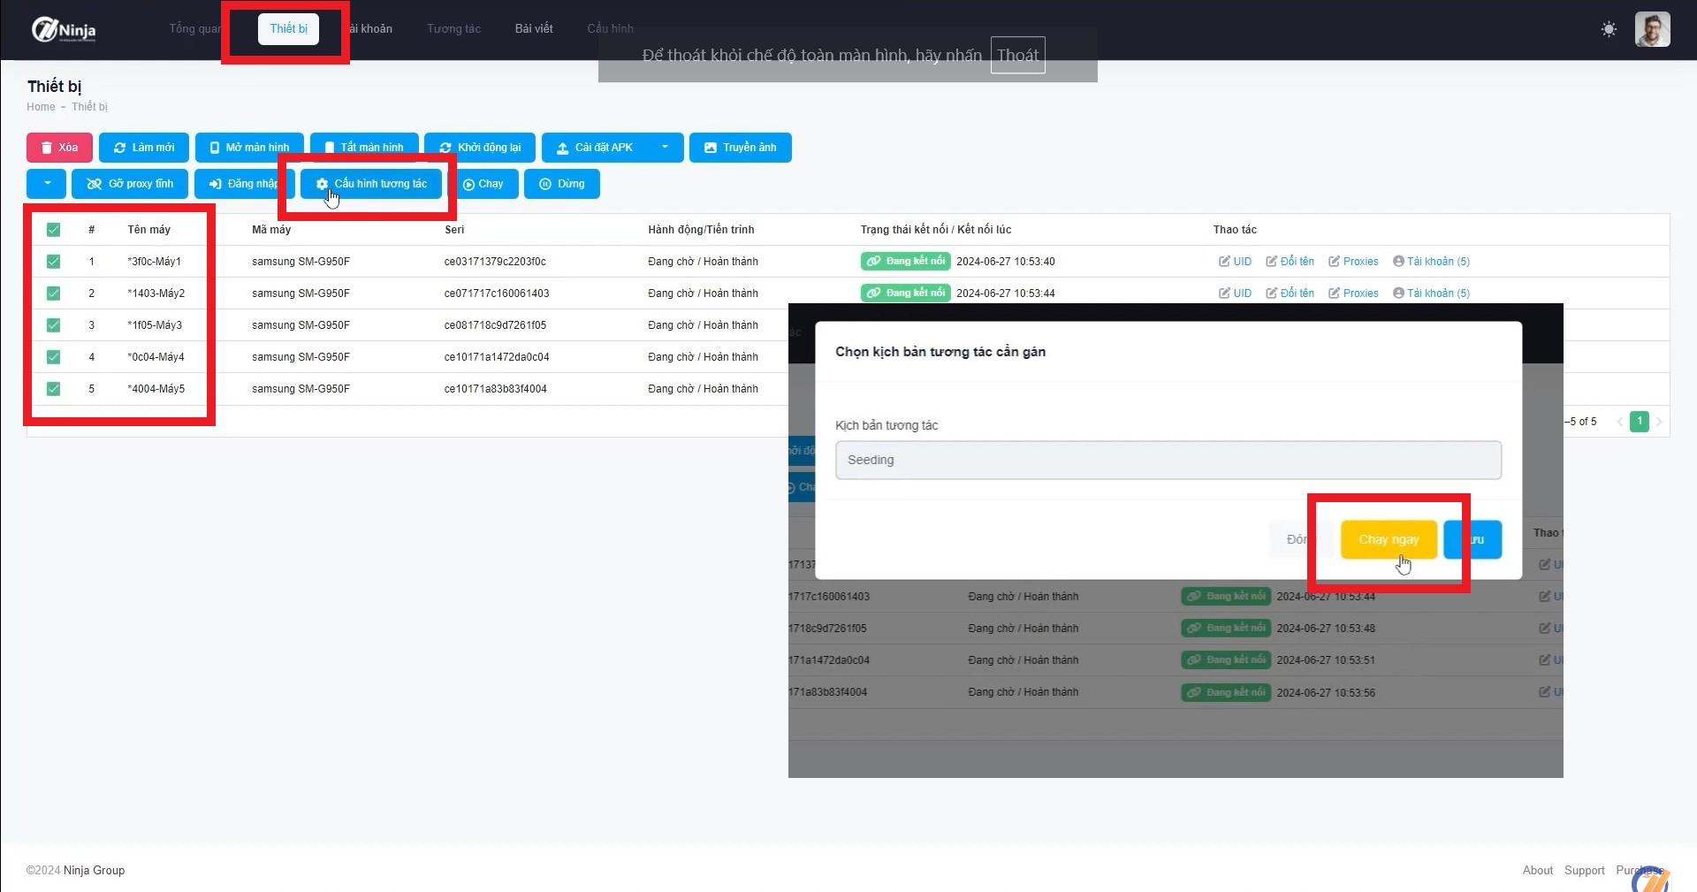
Task: Click Đang kết nối badge at 10:53:44 in the main table
Action: click(x=906, y=293)
